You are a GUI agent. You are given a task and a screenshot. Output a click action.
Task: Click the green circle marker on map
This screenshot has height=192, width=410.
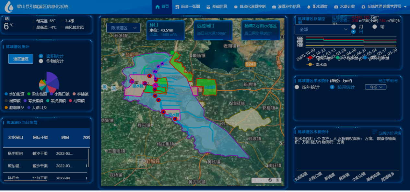tap(172, 52)
